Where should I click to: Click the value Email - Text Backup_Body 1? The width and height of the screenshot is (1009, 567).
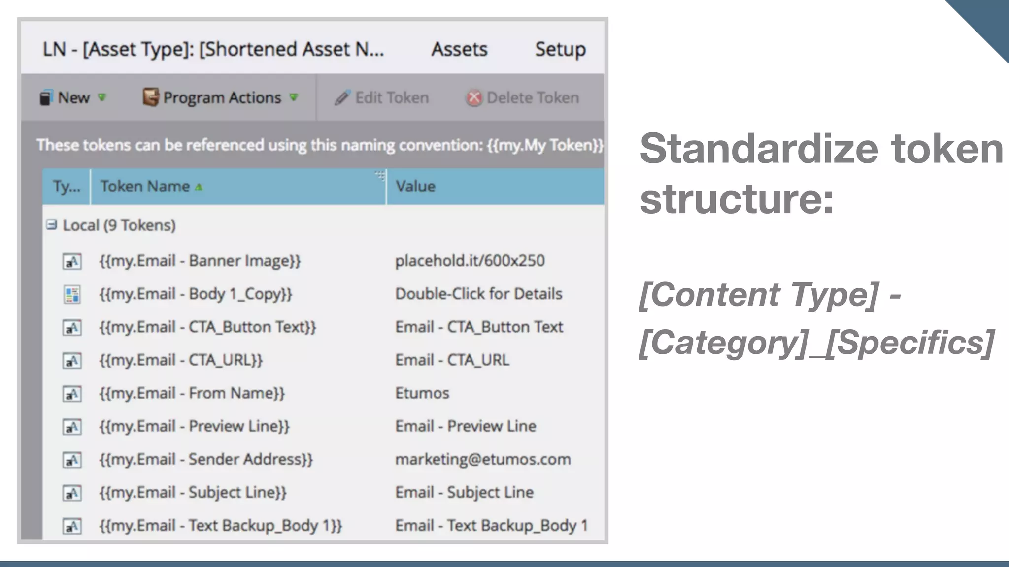pyautogui.click(x=492, y=526)
